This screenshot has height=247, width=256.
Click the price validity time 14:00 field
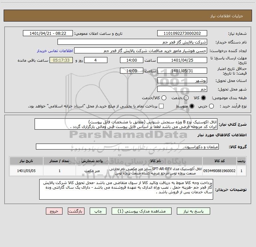132,71
